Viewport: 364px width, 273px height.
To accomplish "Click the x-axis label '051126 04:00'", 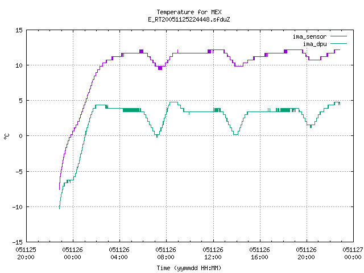I will point(119,253).
